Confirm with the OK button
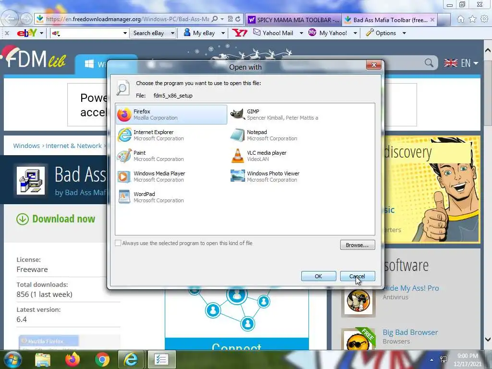492x369 pixels. click(319, 276)
